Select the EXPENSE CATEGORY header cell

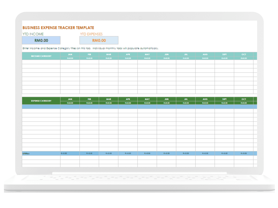pyautogui.click(x=41, y=101)
